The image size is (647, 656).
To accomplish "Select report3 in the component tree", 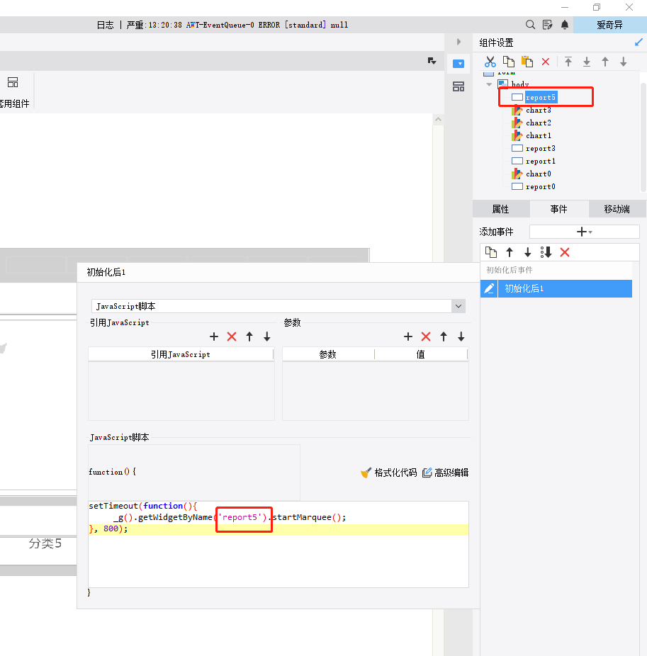I will [540, 149].
